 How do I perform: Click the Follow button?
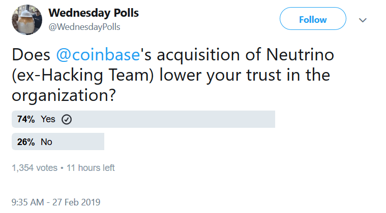[313, 19]
